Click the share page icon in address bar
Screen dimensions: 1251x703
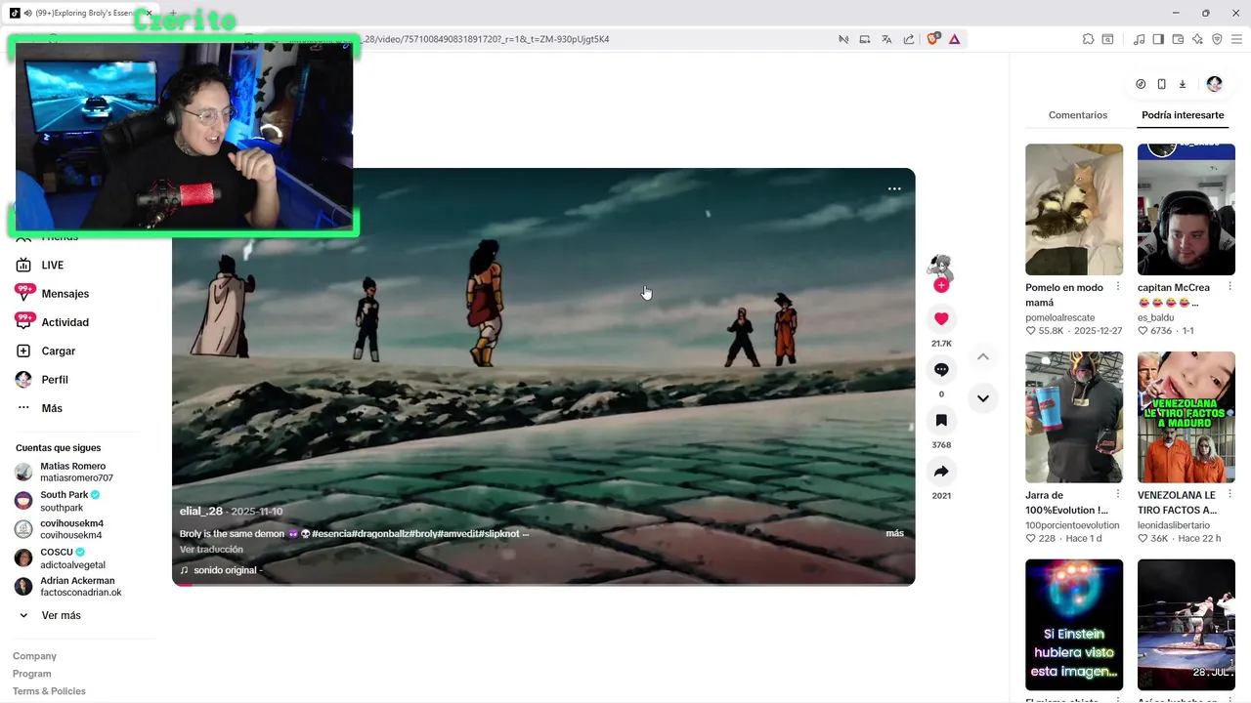click(x=909, y=39)
